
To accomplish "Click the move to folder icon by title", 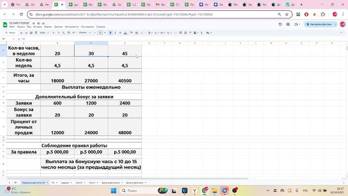I will 39,23.
